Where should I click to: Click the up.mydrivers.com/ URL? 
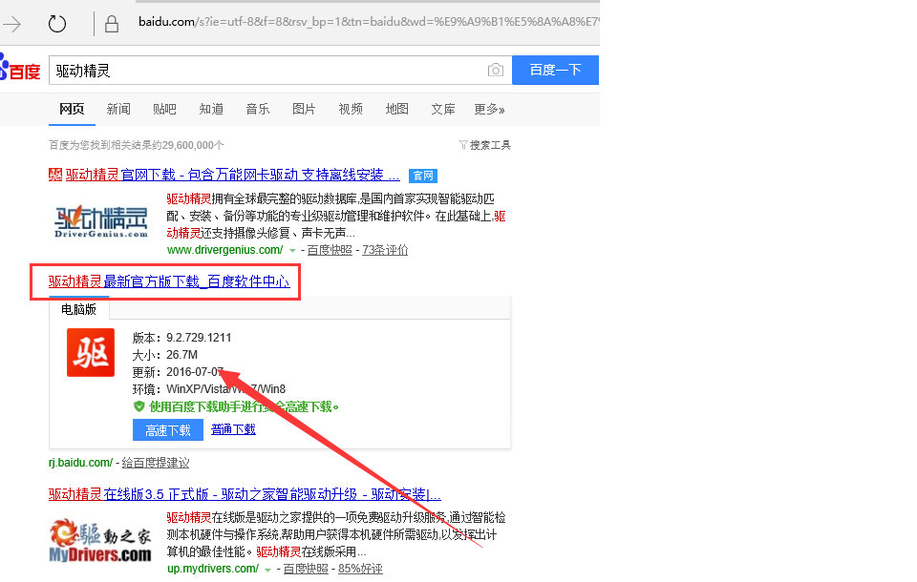coord(213,570)
